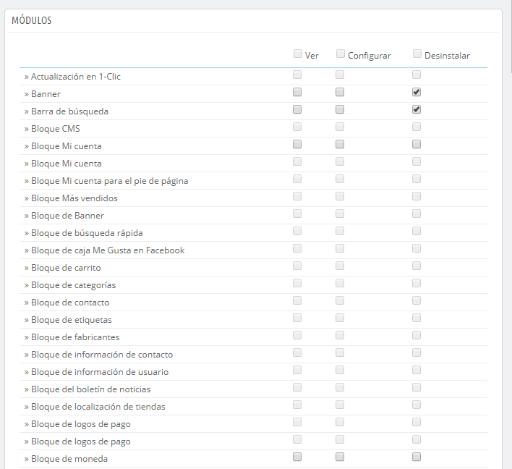Toggle the header Ver checkbox

(x=298, y=54)
